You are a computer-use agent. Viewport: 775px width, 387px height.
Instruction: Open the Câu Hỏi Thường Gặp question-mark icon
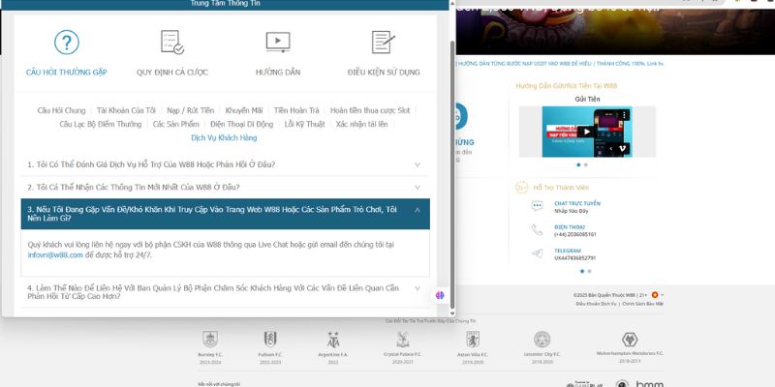click(x=67, y=43)
